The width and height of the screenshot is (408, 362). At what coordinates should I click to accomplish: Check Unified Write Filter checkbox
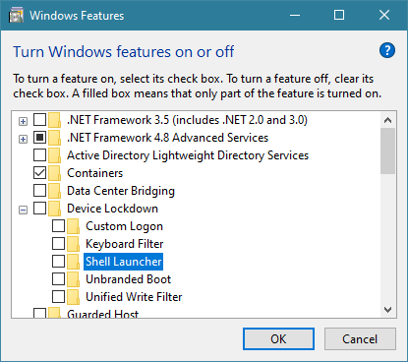pos(58,297)
